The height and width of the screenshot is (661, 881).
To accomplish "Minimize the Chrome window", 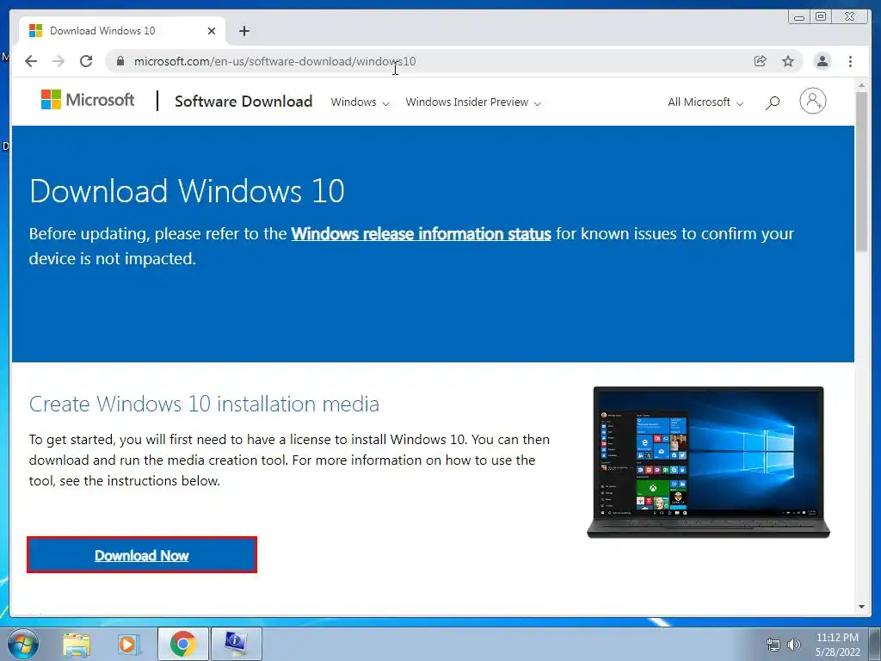I will [799, 17].
